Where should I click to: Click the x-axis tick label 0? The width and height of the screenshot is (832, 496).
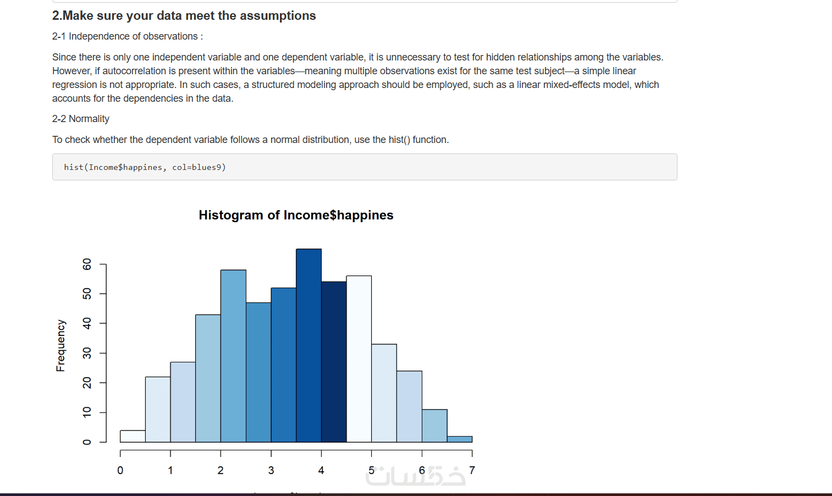[x=120, y=471]
